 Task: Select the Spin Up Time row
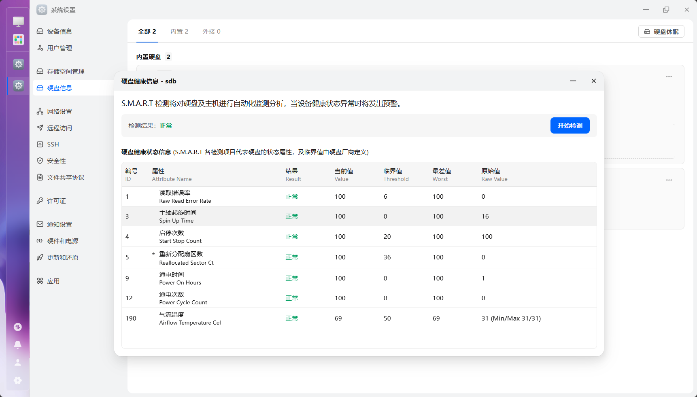tap(359, 217)
